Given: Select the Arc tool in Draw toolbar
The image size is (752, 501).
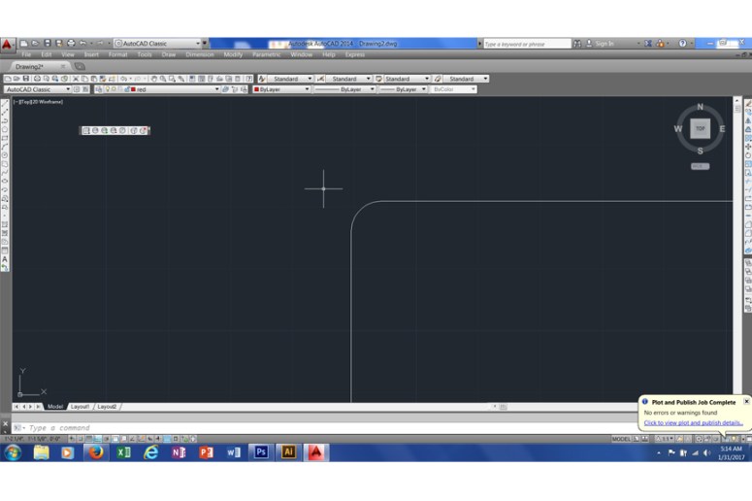Looking at the screenshot, I should 5,147.
